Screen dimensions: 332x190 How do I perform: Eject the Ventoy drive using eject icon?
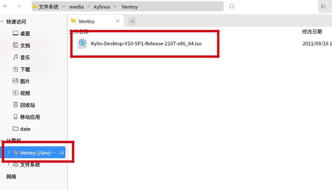pos(61,153)
